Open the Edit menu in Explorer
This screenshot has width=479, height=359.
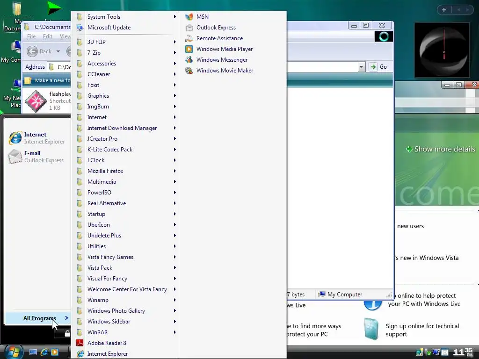pyautogui.click(x=47, y=36)
